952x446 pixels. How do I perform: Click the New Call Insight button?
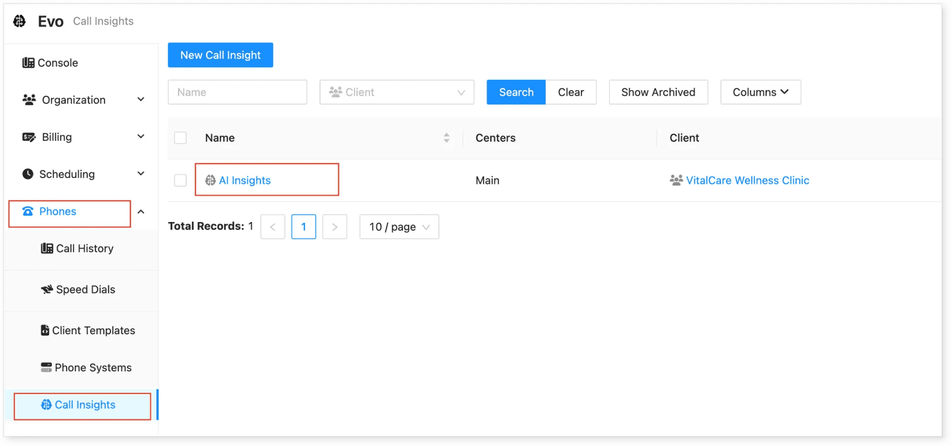click(220, 55)
